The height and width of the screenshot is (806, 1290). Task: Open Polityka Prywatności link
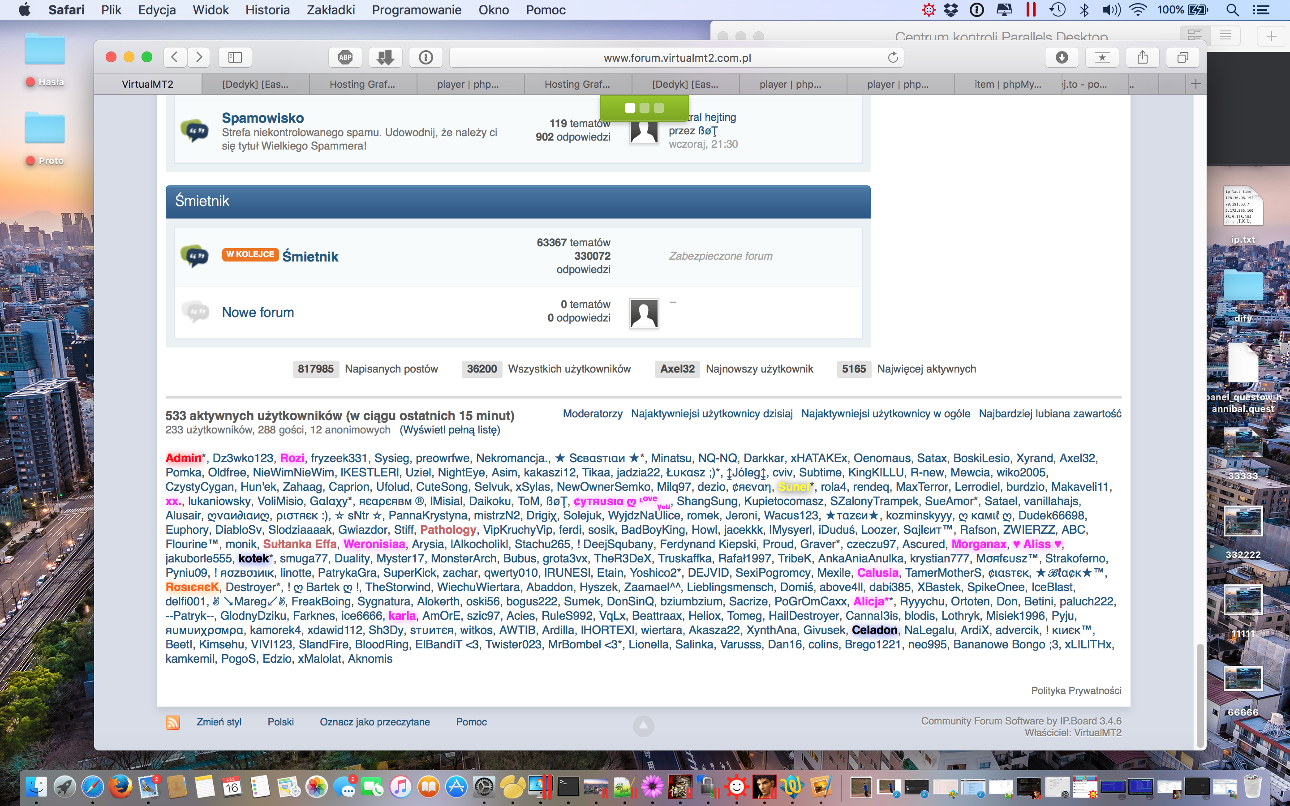(1076, 690)
